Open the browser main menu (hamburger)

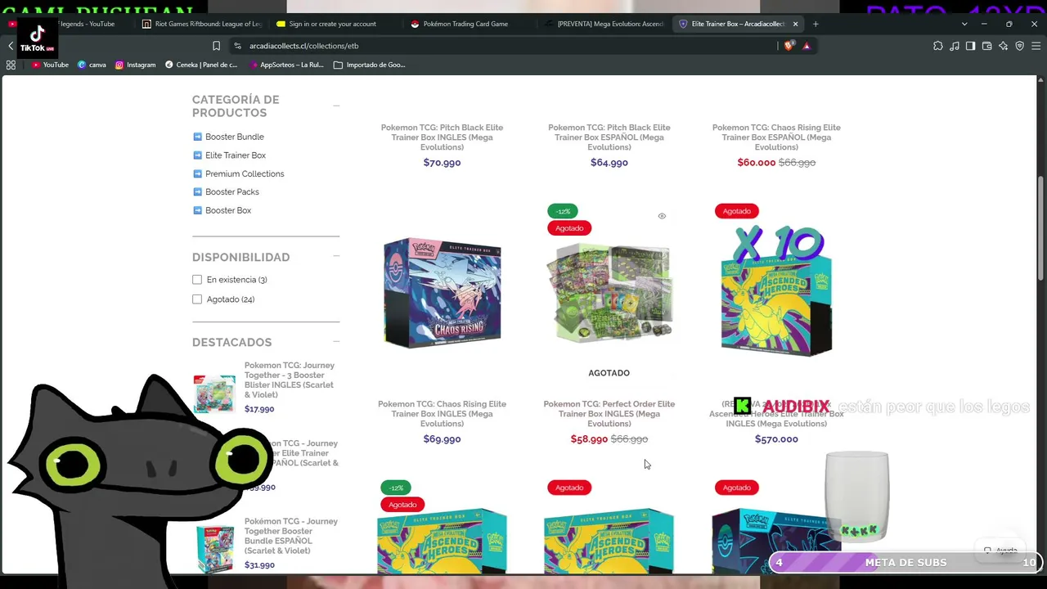tap(1036, 46)
